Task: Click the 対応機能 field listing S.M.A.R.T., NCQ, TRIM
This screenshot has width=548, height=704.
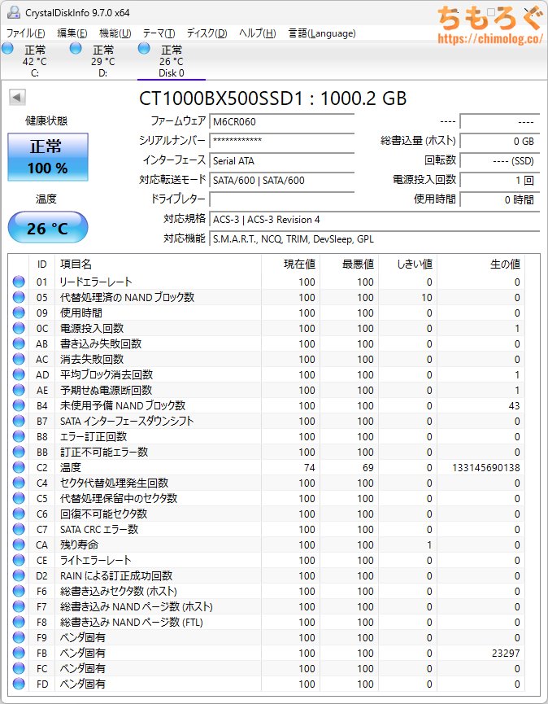Action: click(375, 239)
